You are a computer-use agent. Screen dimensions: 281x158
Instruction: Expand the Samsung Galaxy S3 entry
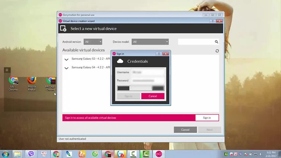pyautogui.click(x=66, y=59)
